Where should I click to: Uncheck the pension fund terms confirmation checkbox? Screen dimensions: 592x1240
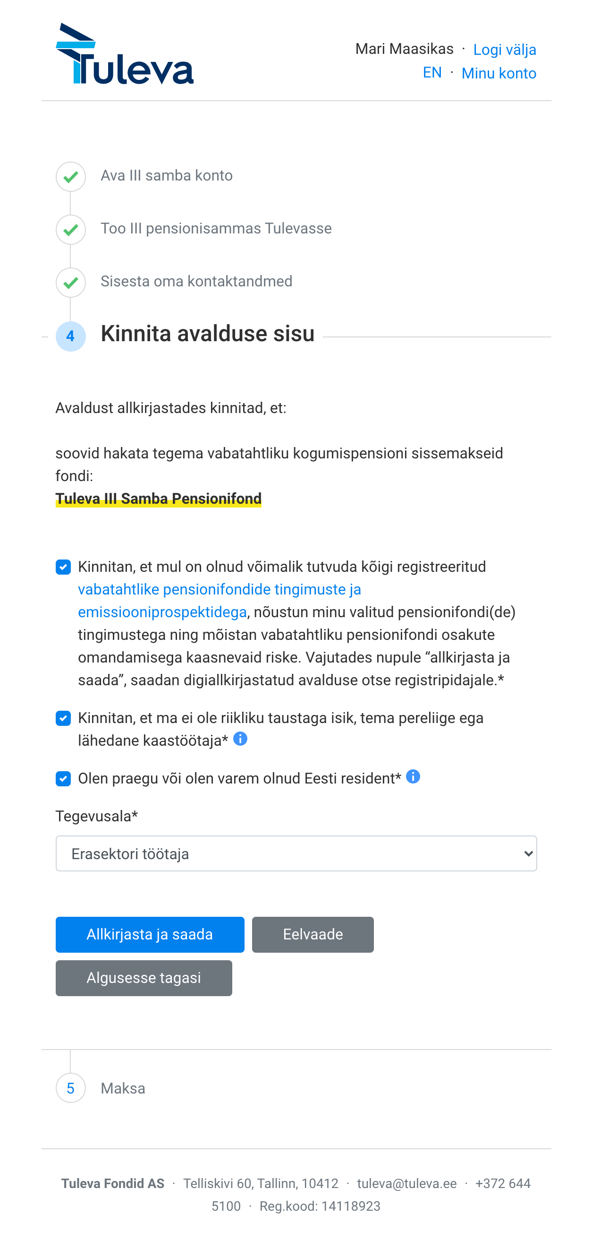(x=63, y=567)
